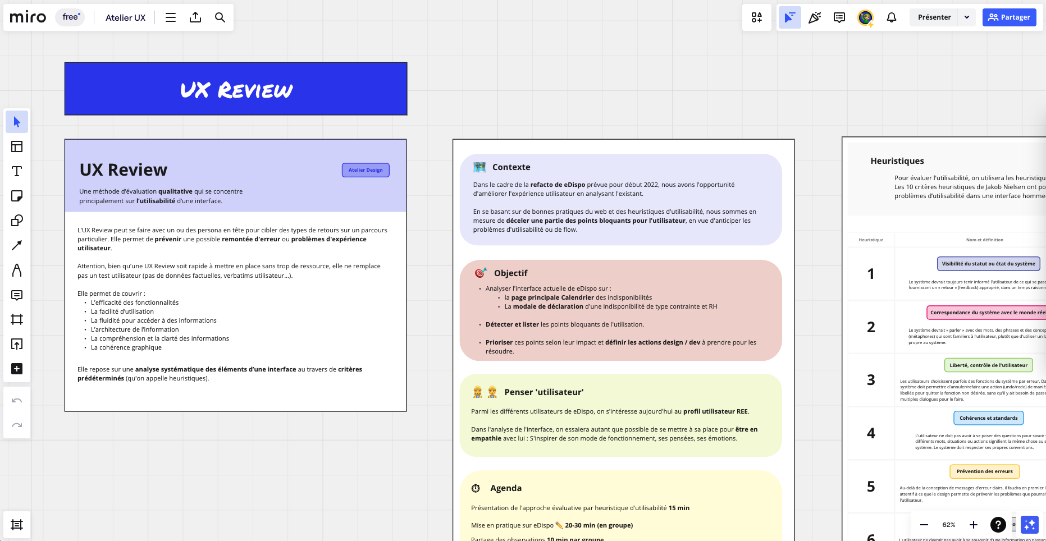This screenshot has width=1046, height=541.
Task: Zoom out with the minus button
Action: pyautogui.click(x=924, y=525)
